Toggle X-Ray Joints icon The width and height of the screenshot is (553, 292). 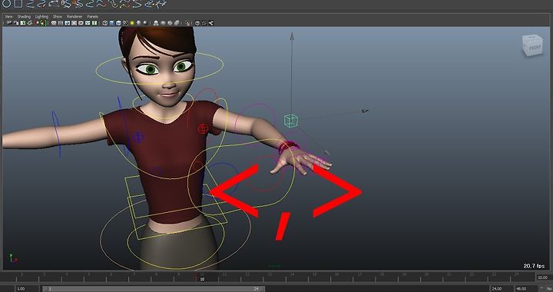click(177, 23)
